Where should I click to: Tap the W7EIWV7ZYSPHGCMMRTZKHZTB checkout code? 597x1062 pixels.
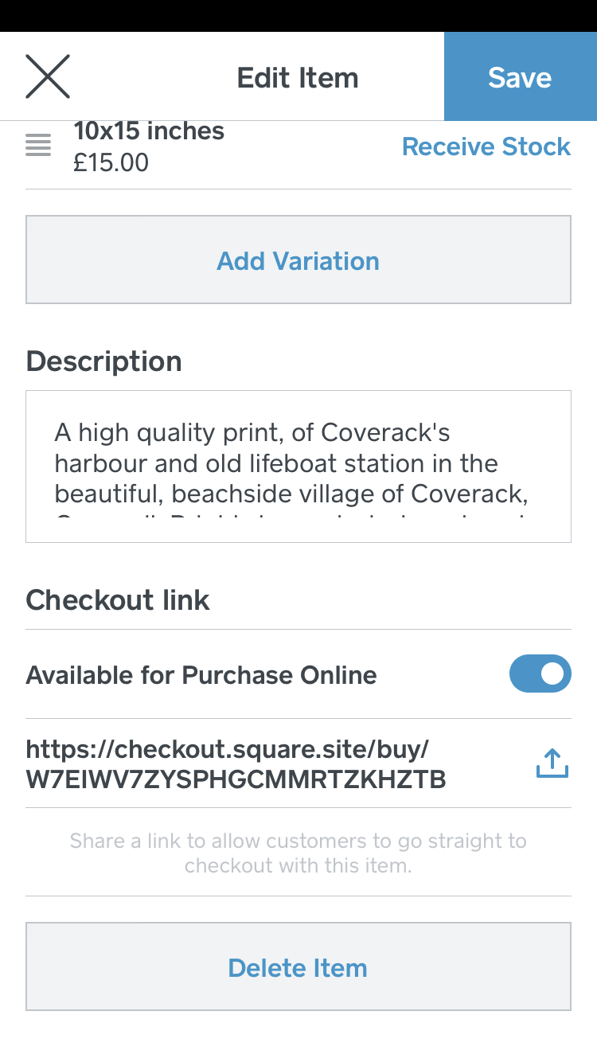pos(236,779)
